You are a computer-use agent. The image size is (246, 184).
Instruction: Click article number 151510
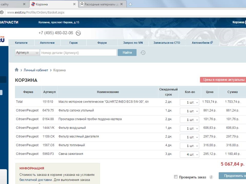point(48,102)
